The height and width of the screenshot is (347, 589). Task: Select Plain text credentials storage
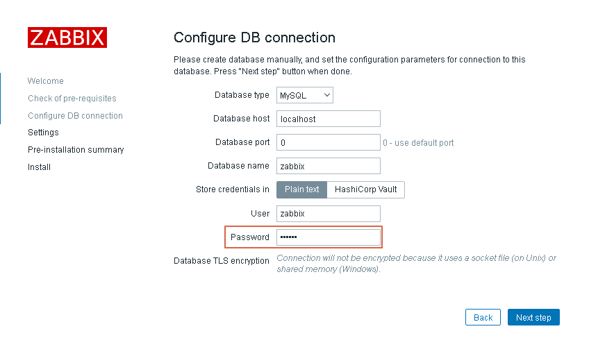pos(301,189)
